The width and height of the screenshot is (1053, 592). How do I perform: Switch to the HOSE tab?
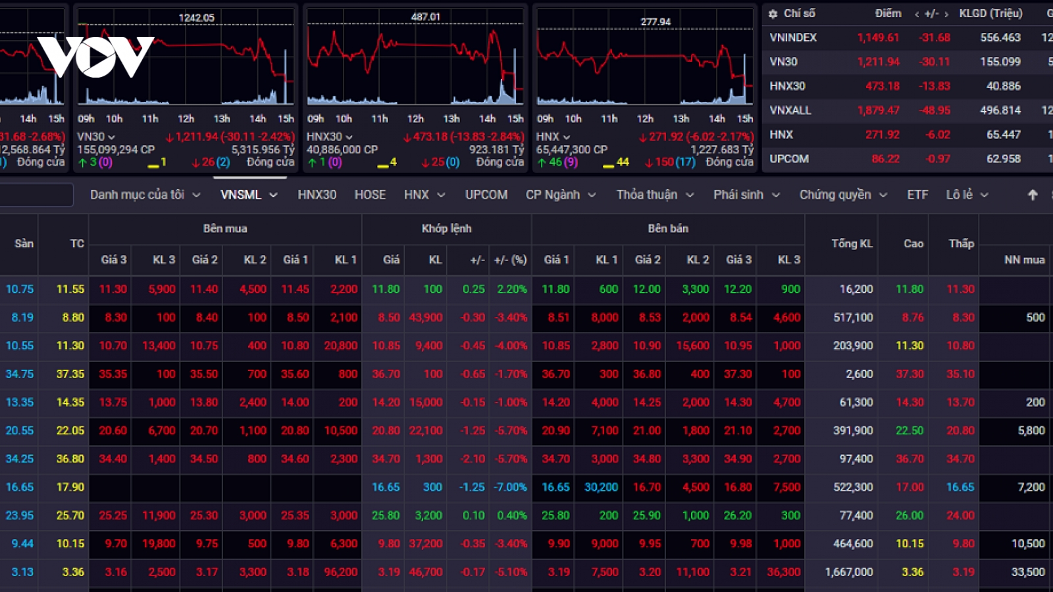[x=370, y=195]
